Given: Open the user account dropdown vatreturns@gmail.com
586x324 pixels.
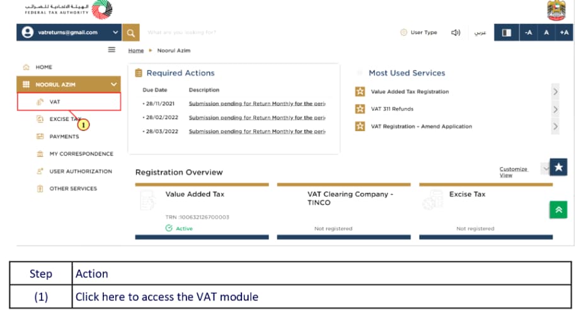Looking at the screenshot, I should click(69, 33).
